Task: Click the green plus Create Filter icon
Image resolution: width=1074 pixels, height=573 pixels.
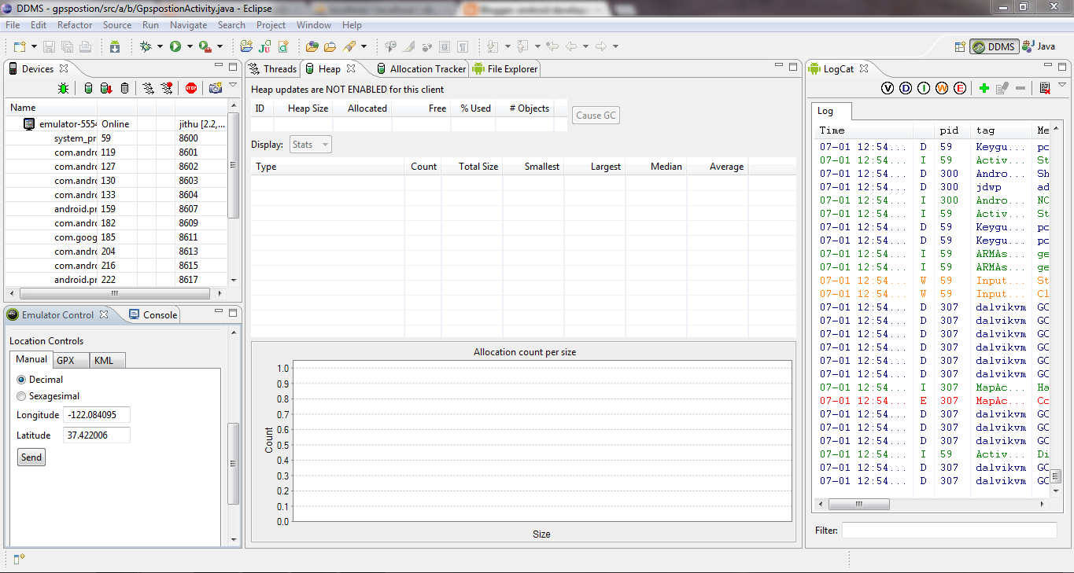Action: point(984,88)
